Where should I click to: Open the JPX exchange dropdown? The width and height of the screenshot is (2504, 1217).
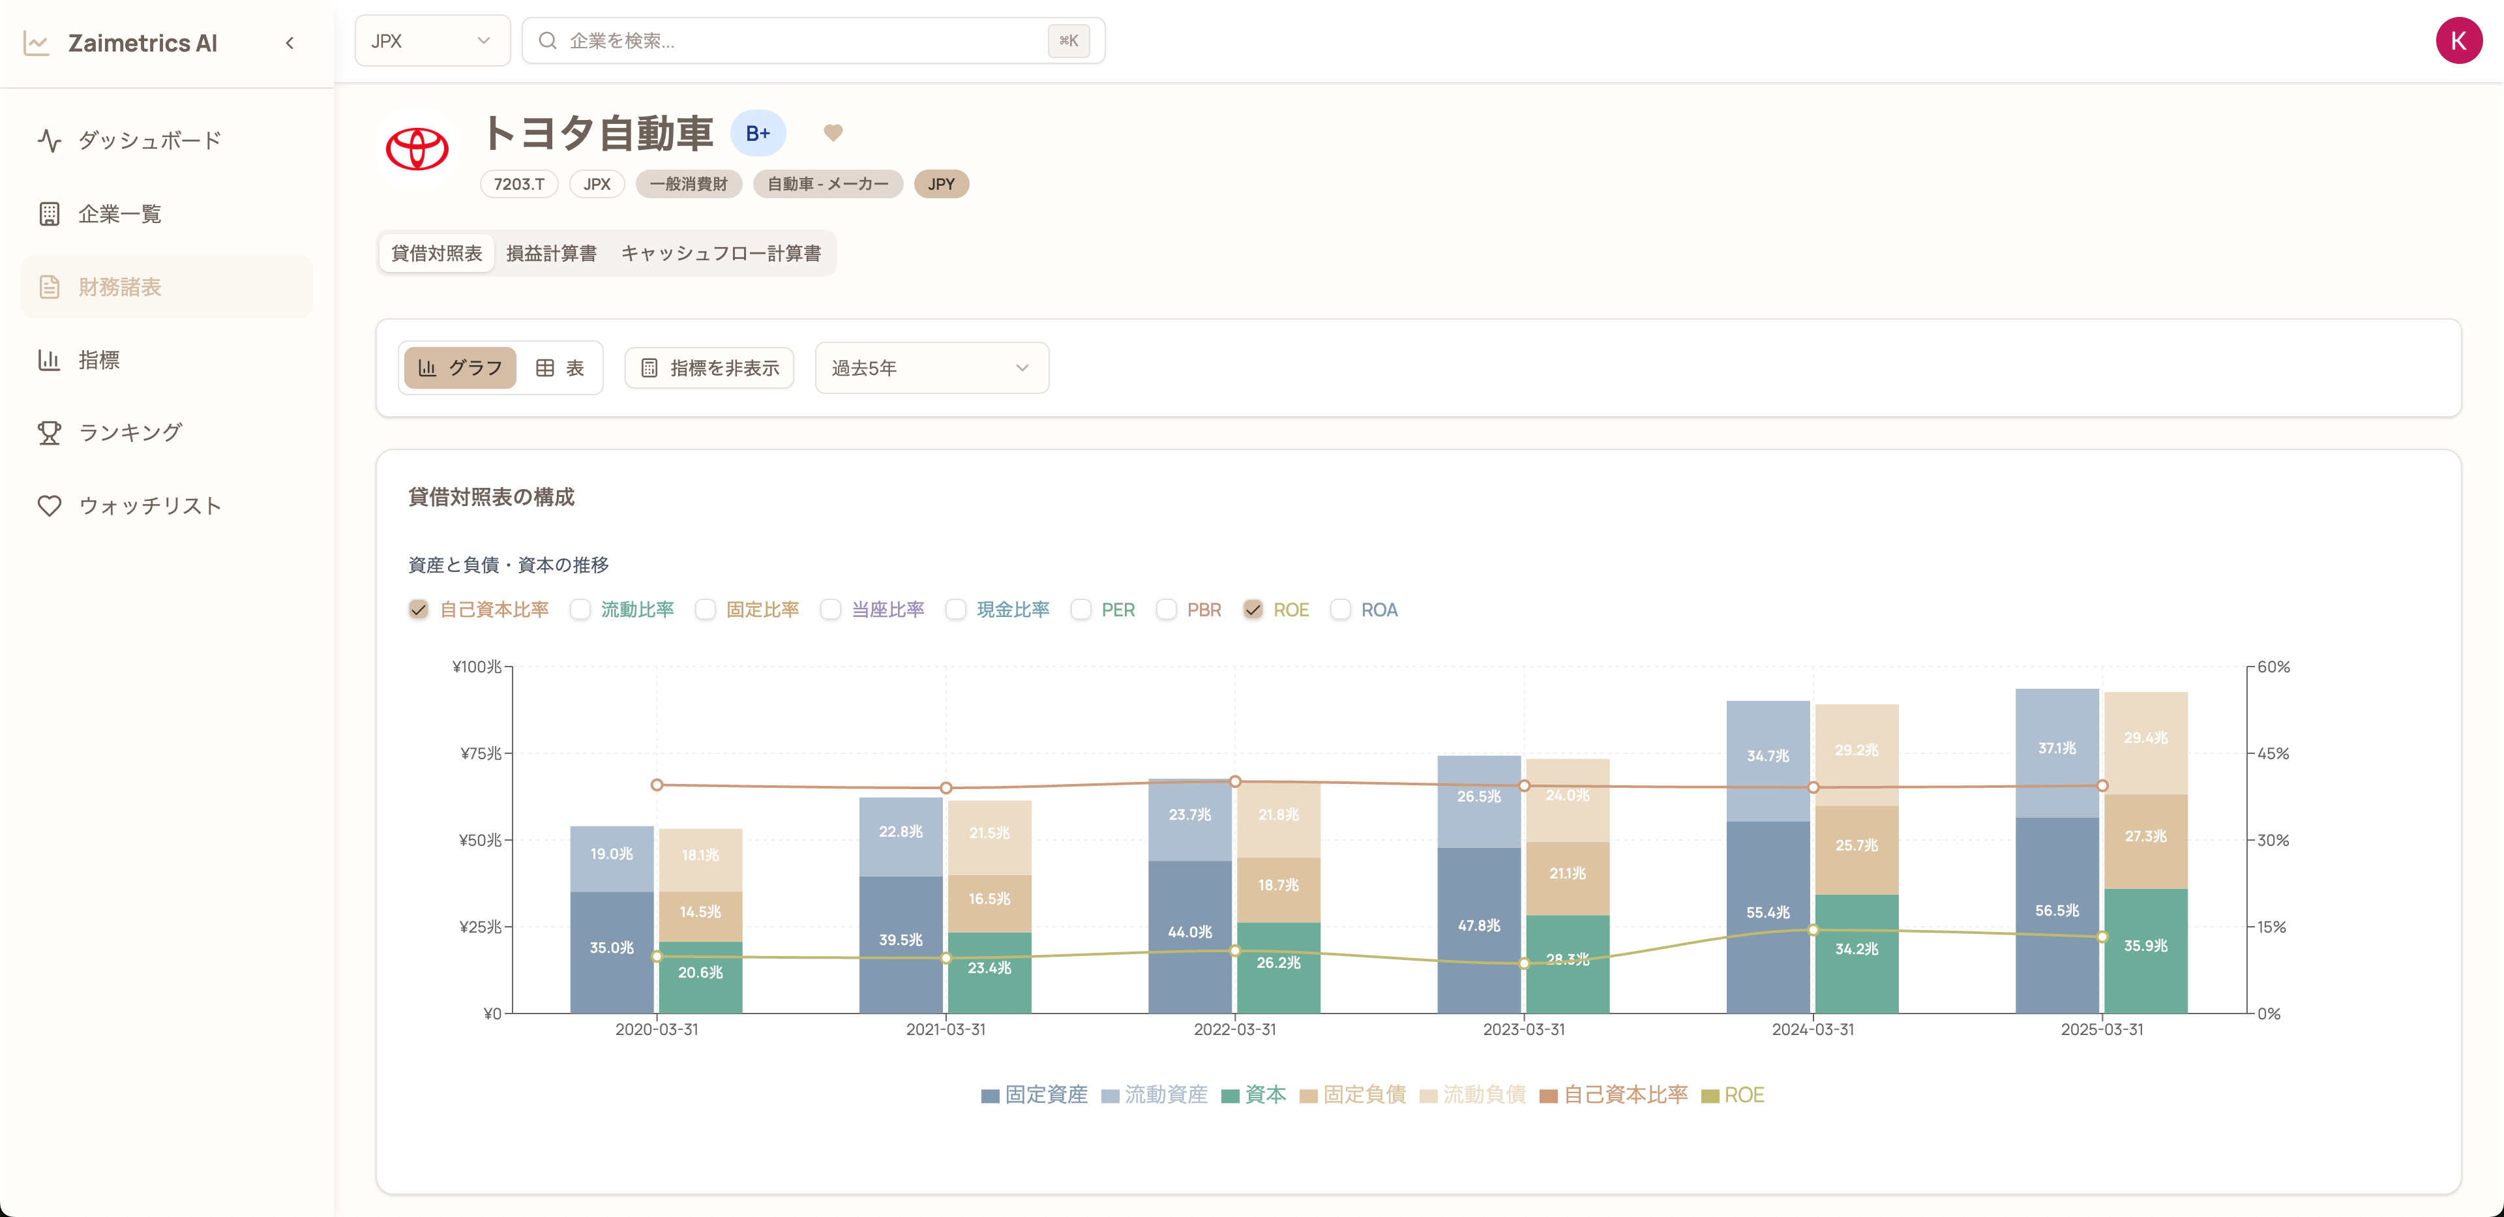coord(432,41)
